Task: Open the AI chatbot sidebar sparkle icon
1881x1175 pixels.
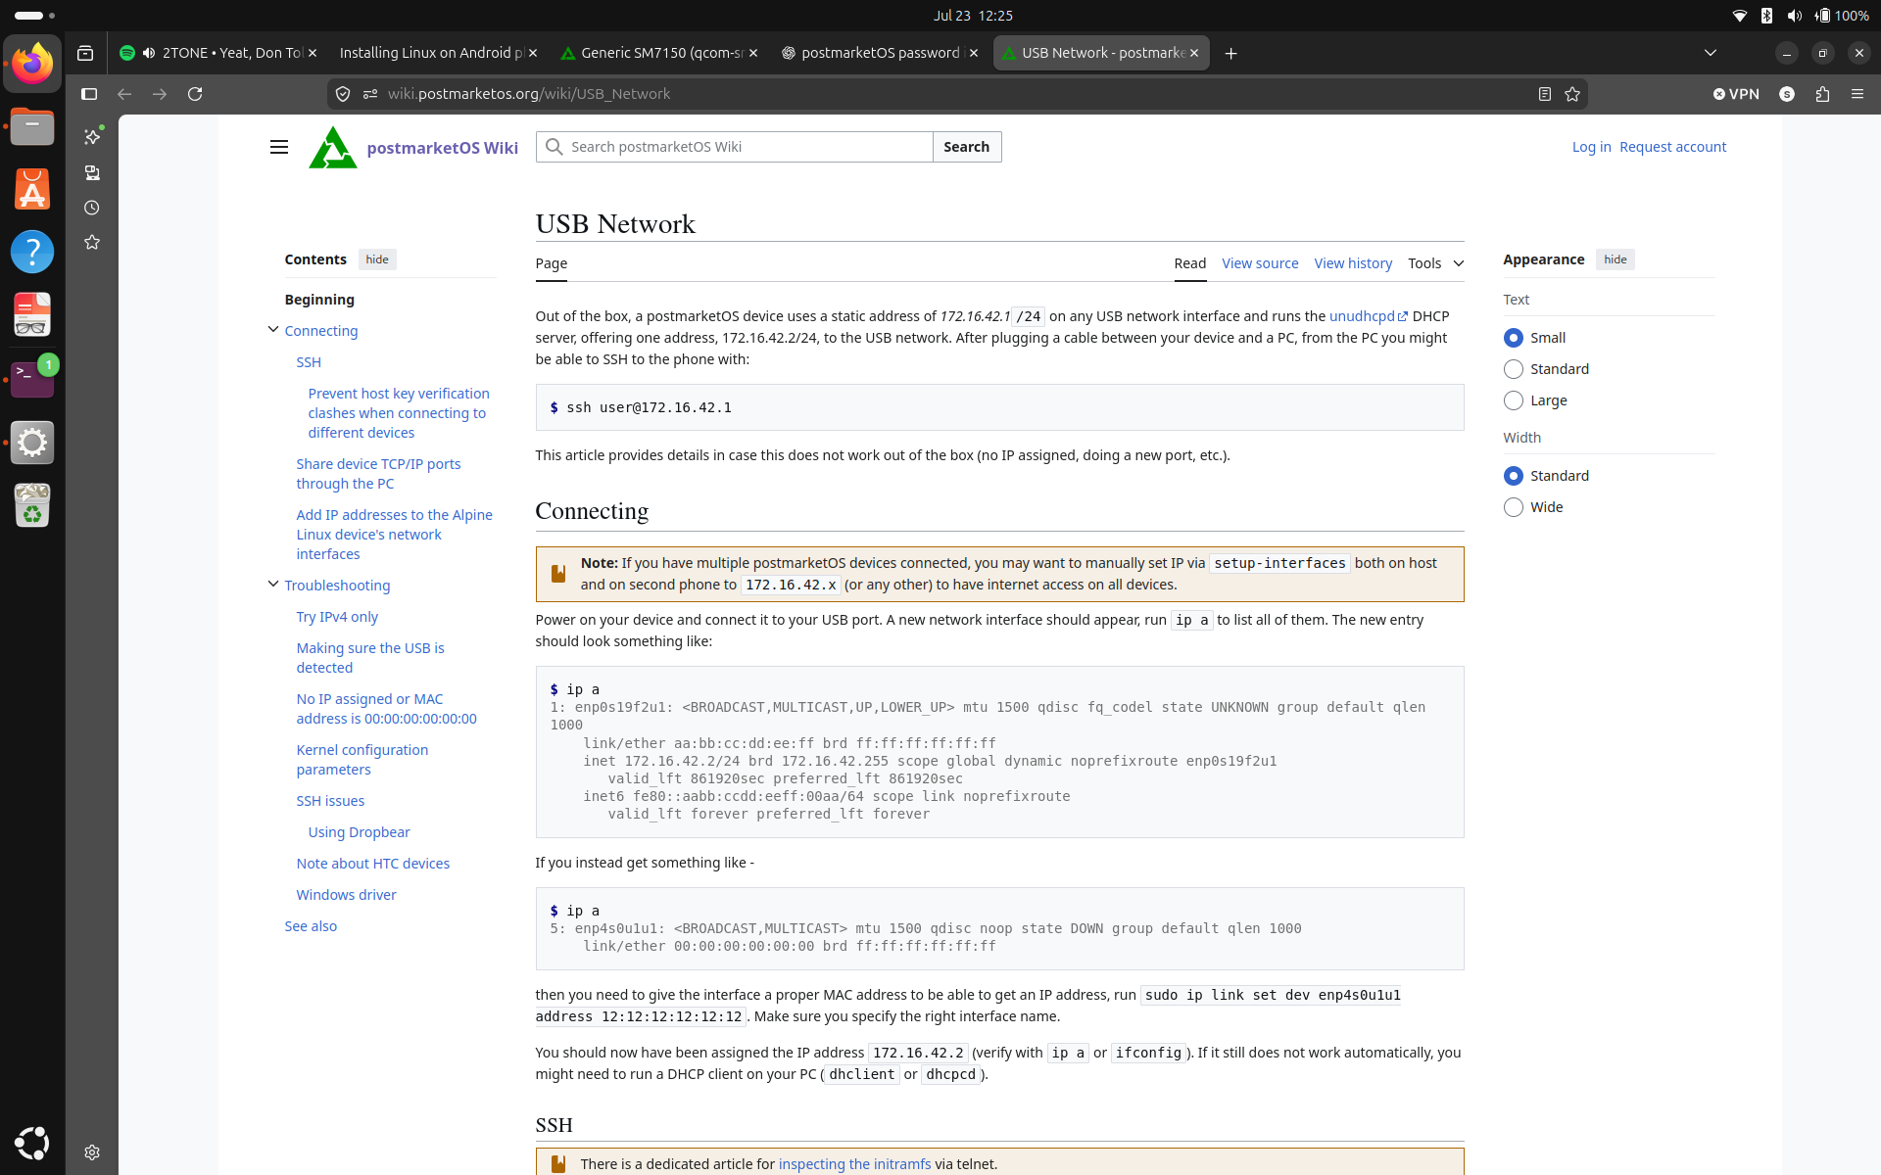Action: pyautogui.click(x=92, y=137)
